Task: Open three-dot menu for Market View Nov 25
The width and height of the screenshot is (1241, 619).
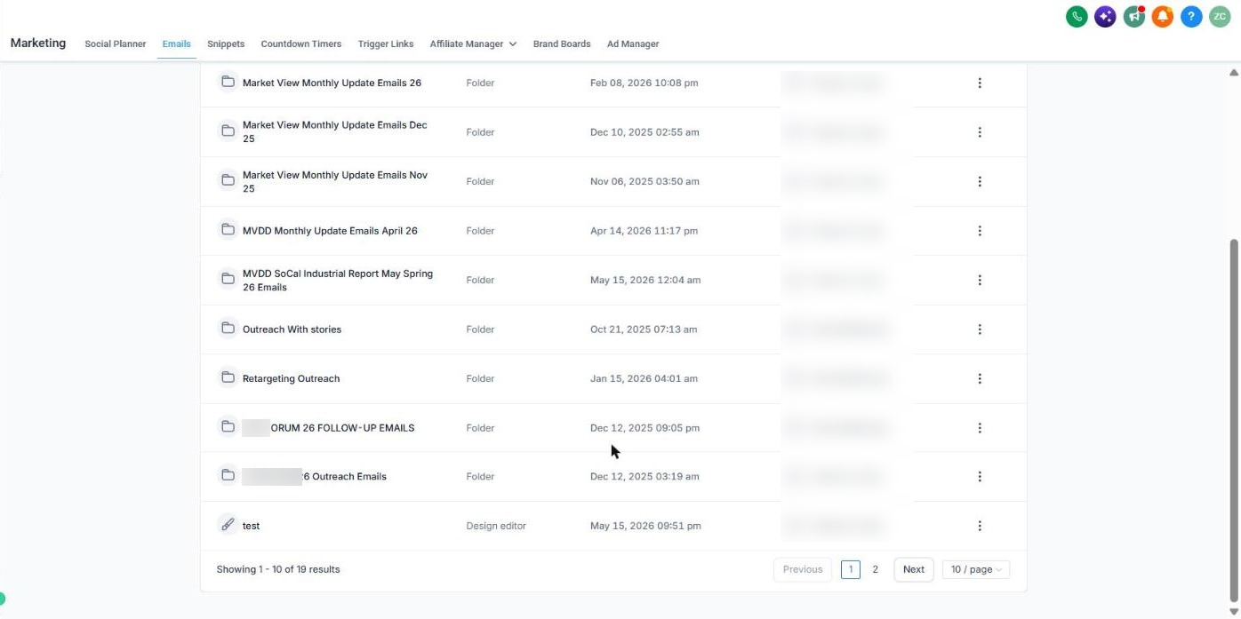Action: (980, 181)
